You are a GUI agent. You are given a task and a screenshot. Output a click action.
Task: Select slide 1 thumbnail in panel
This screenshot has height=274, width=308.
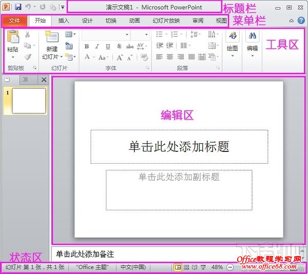click(29, 101)
